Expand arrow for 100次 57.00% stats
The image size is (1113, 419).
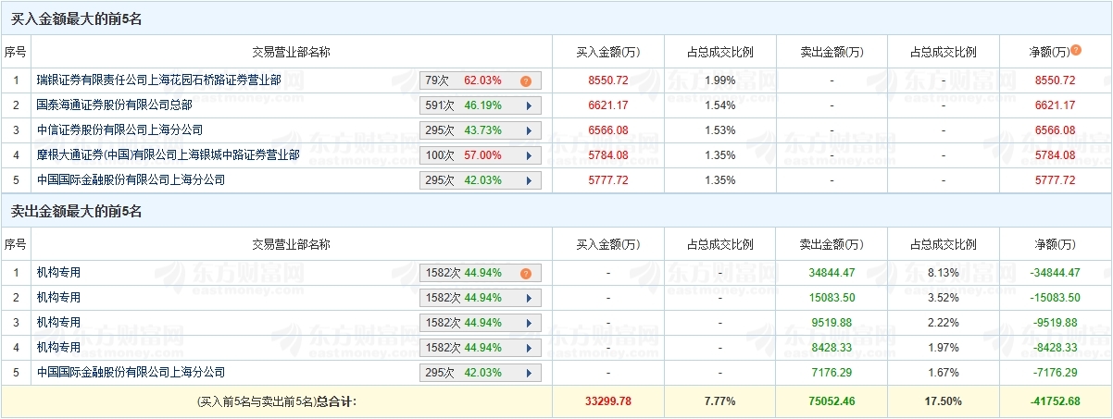tap(529, 155)
